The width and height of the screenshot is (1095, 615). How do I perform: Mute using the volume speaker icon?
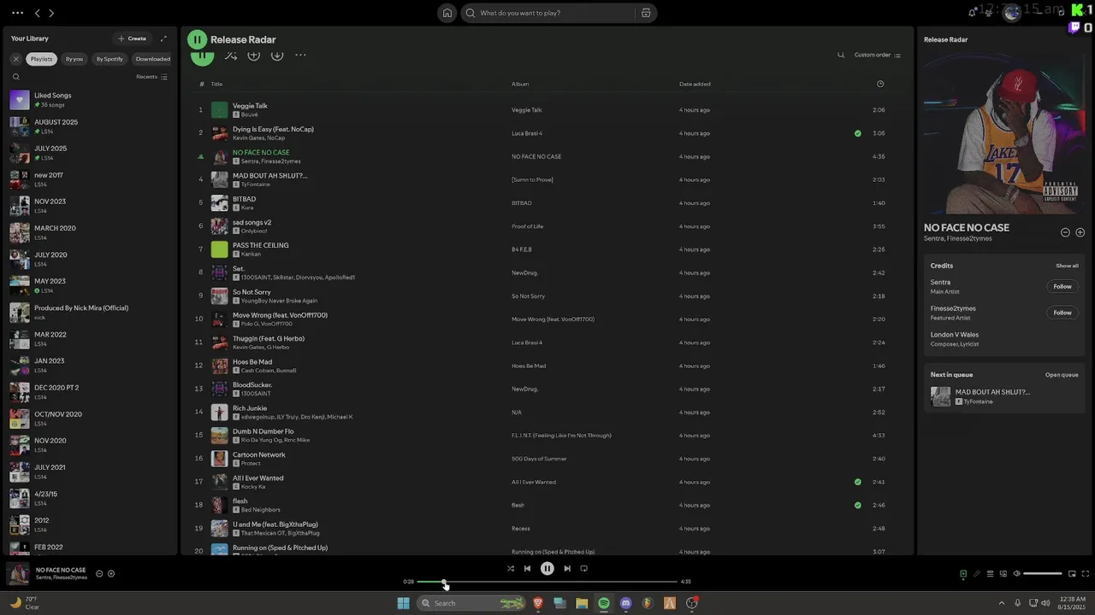pos(1016,573)
